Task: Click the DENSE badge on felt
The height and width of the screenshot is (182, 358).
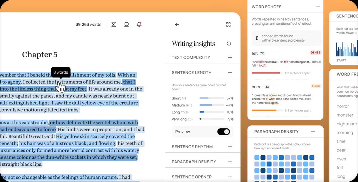Action: 315,53
